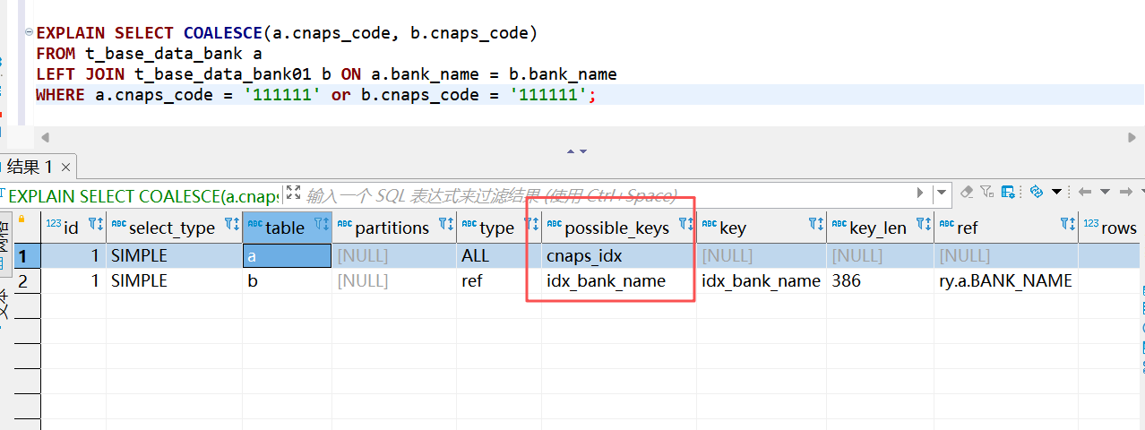Screen dimensions: 1145x430
Task: Switch to the 结果 1 tab
Action: point(29,167)
